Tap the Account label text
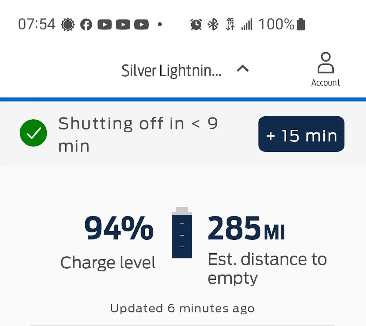Screen dimensions: 366x326 point(326,83)
